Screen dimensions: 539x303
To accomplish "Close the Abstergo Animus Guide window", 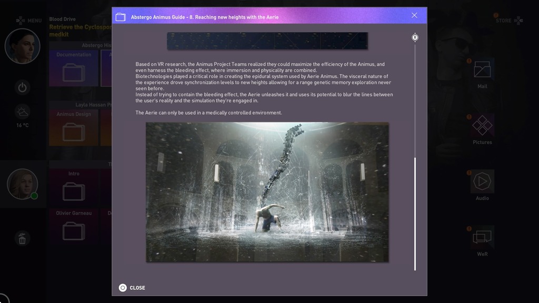I will coord(414,16).
